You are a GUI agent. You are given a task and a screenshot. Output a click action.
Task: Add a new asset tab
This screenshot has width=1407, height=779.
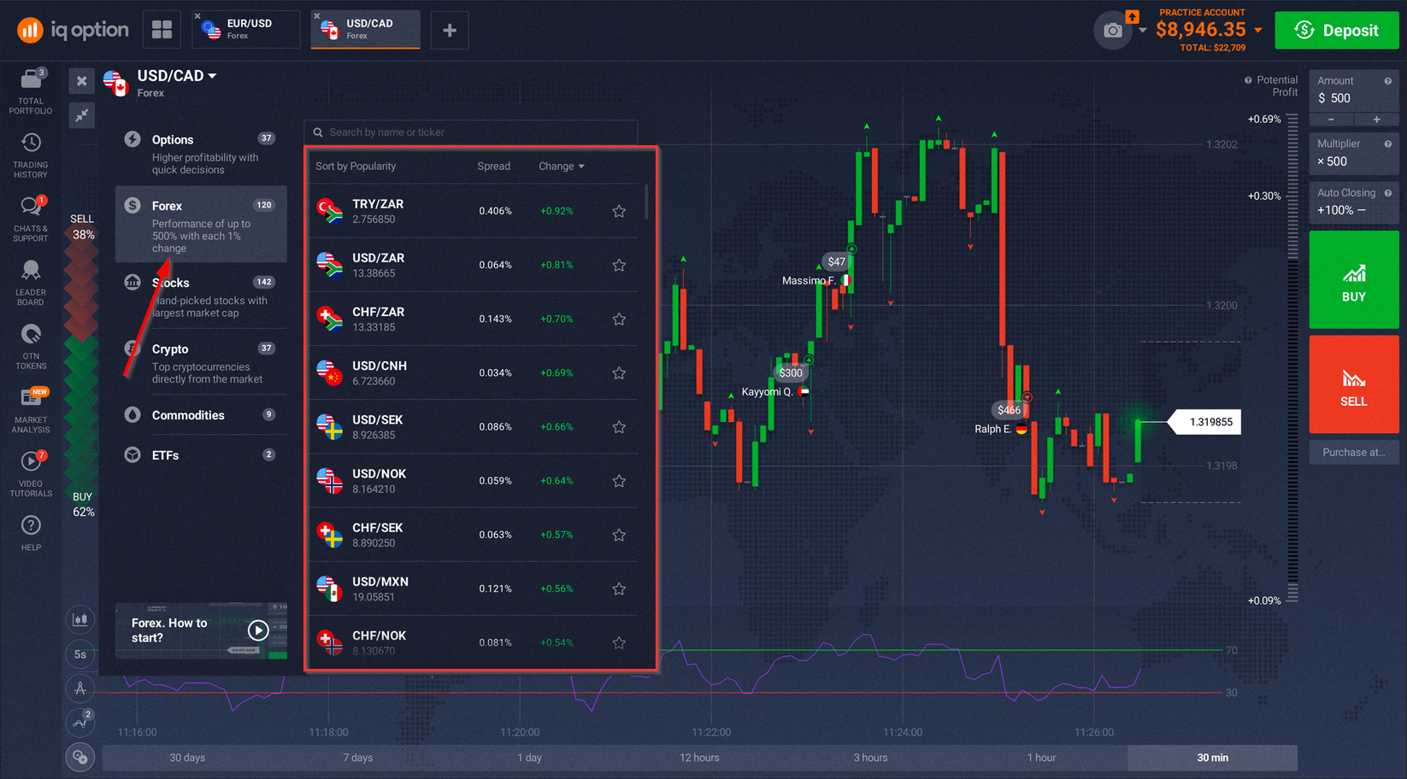[x=450, y=31]
